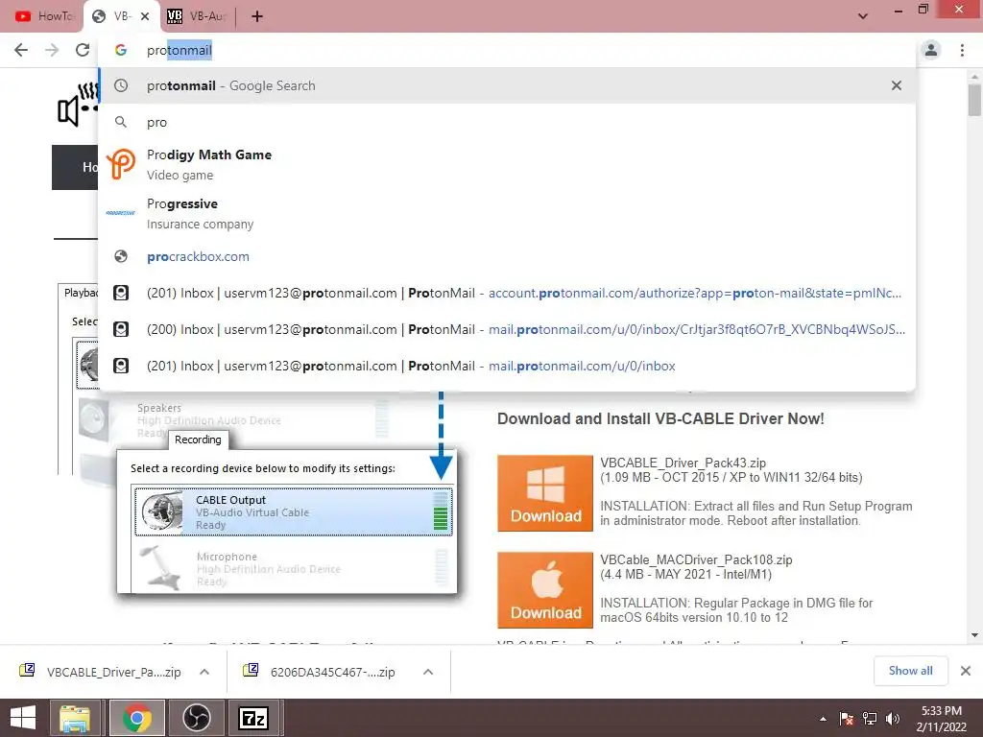
Task: Show hidden system tray icons
Action: click(x=823, y=719)
